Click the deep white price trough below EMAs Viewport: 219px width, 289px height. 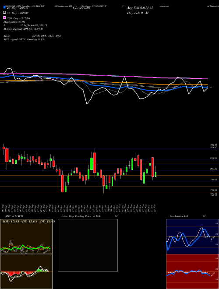click(87, 104)
